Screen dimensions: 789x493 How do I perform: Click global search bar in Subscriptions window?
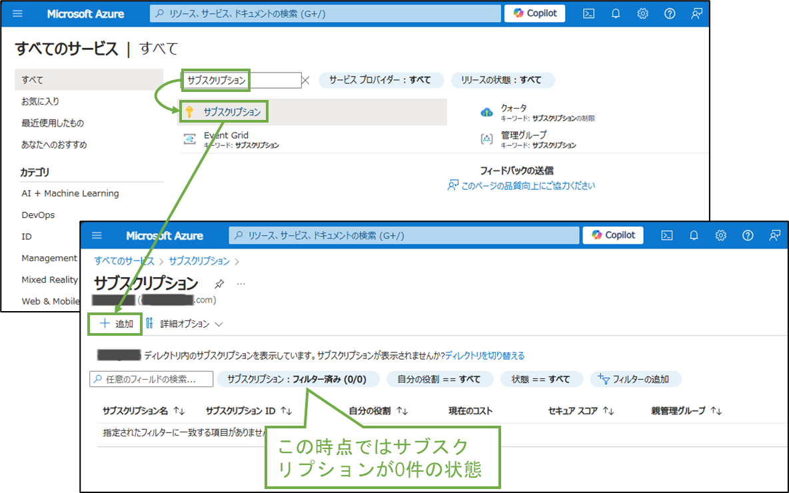coord(404,235)
